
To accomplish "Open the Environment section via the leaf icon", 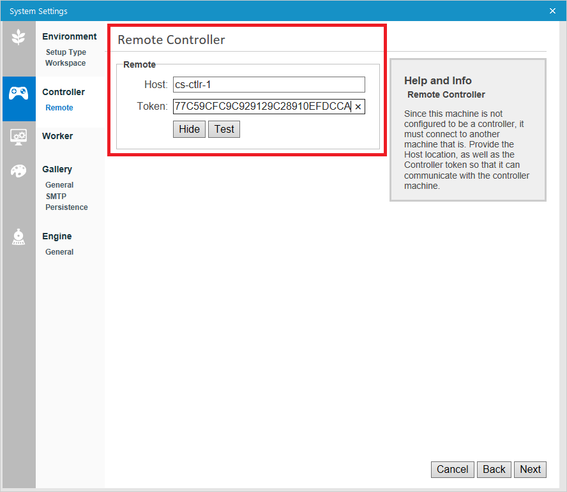I will pyautogui.click(x=19, y=36).
